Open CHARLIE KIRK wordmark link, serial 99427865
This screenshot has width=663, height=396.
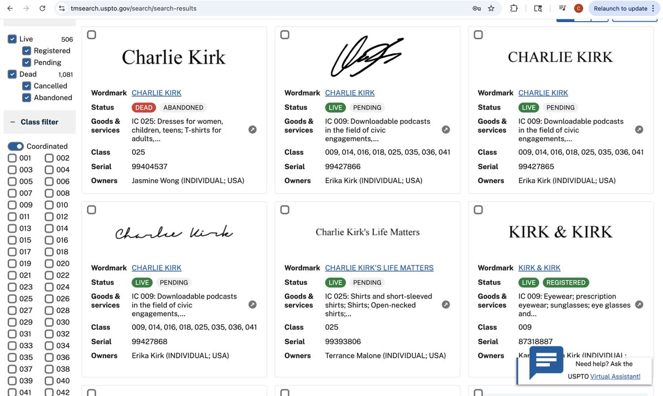click(x=543, y=93)
